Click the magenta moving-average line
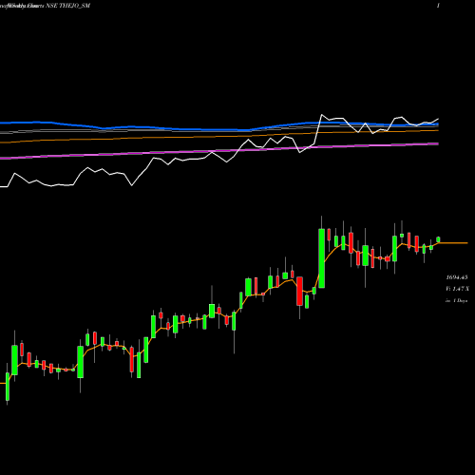Screen dimensions: 475x475 coord(219,151)
